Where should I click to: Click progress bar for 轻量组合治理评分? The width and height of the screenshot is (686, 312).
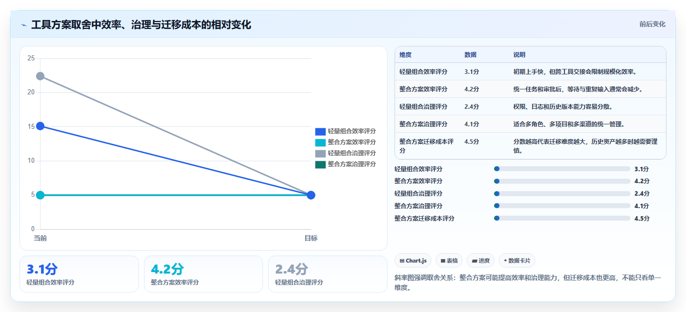pyautogui.click(x=562, y=194)
